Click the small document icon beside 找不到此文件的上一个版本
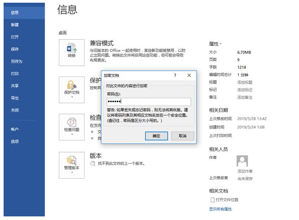 click(x=93, y=163)
